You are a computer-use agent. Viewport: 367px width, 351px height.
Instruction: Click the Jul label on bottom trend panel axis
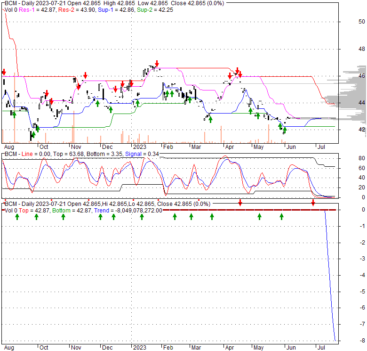coord(321,348)
